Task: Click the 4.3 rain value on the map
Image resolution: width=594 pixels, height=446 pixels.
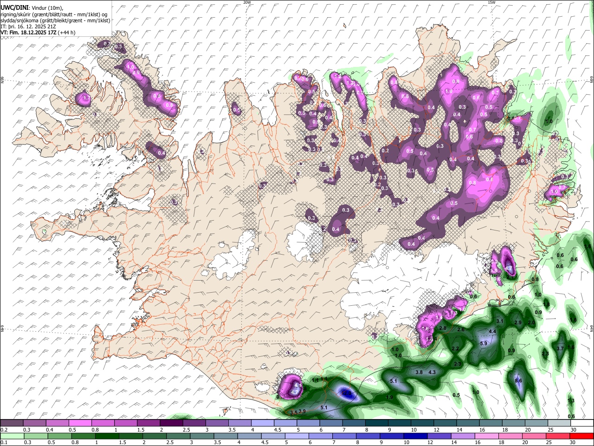Action: tap(432, 372)
